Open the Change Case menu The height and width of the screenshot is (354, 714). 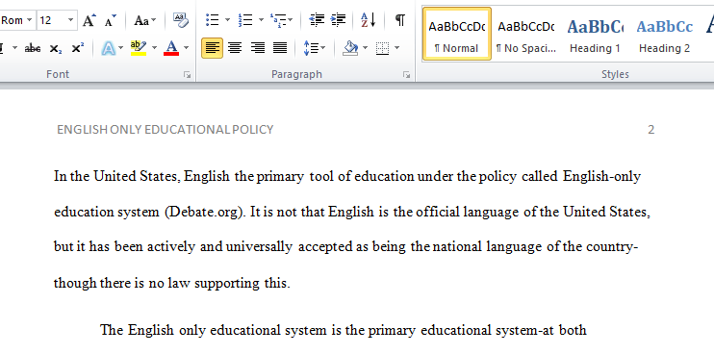tap(144, 20)
